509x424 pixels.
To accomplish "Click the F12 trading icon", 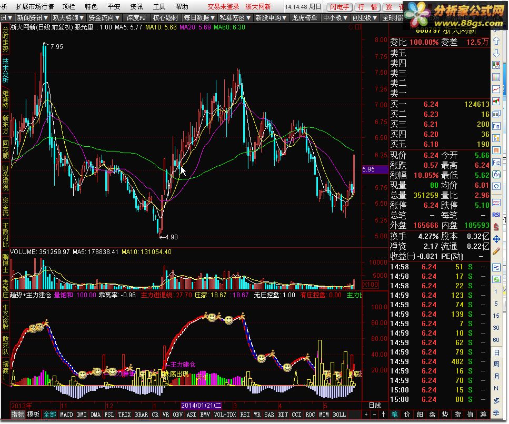I will 496,162.
